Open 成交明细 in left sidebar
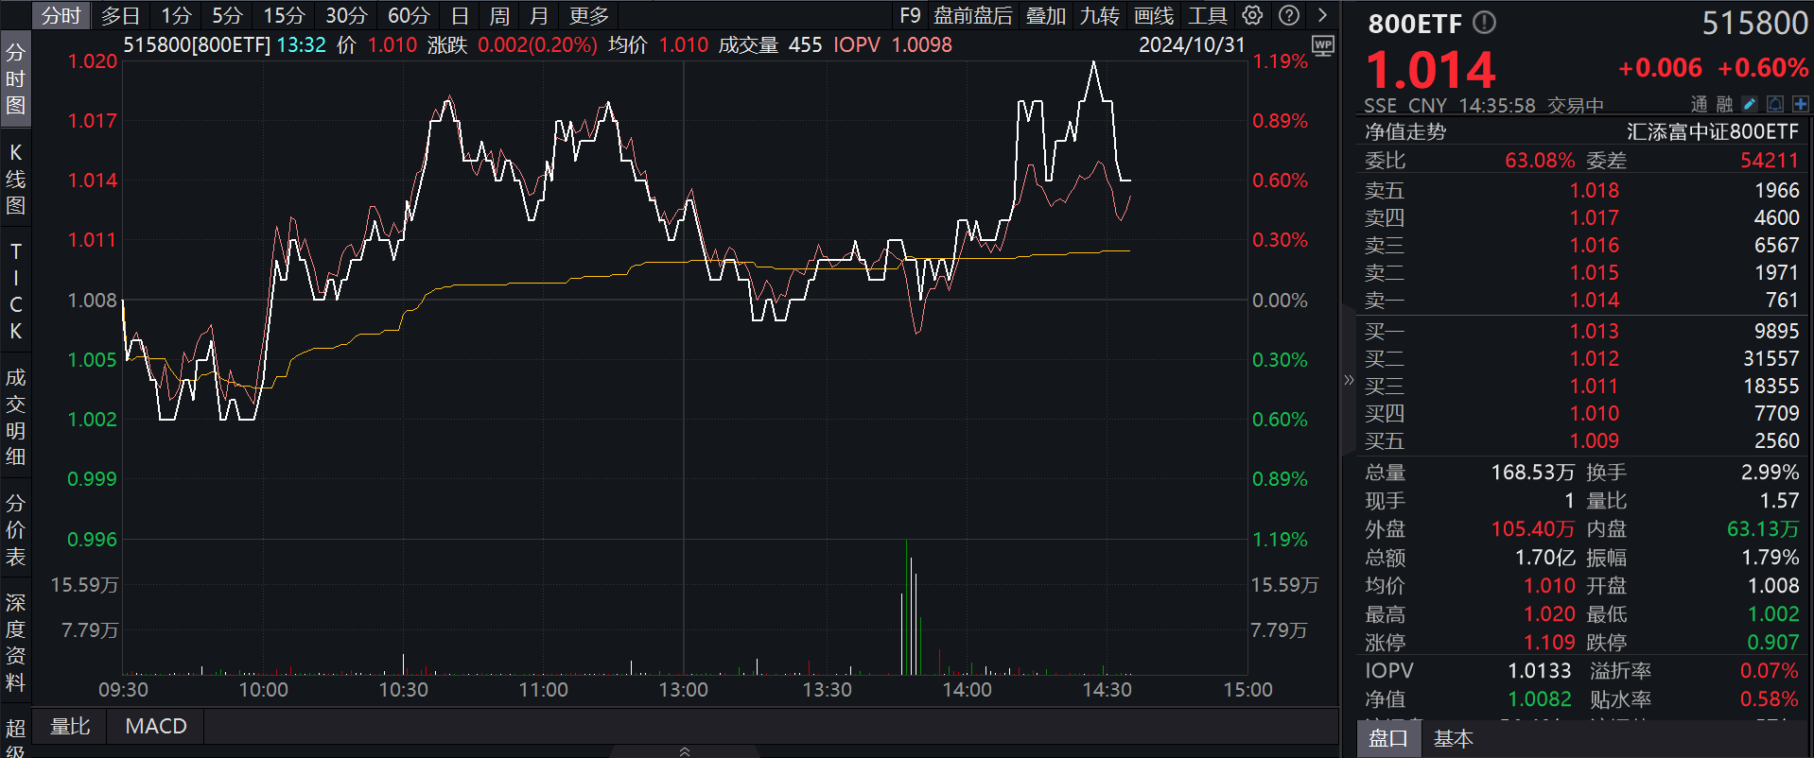The width and height of the screenshot is (1814, 758). point(15,417)
